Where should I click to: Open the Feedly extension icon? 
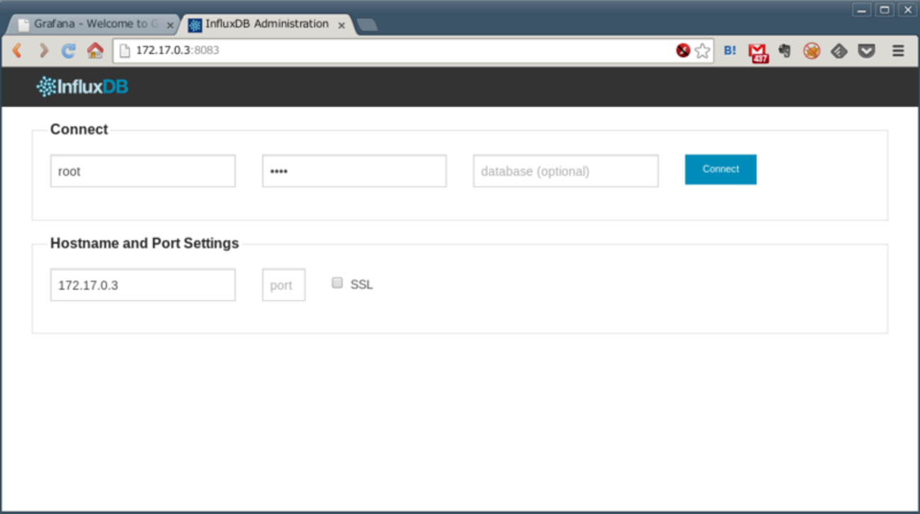click(839, 50)
